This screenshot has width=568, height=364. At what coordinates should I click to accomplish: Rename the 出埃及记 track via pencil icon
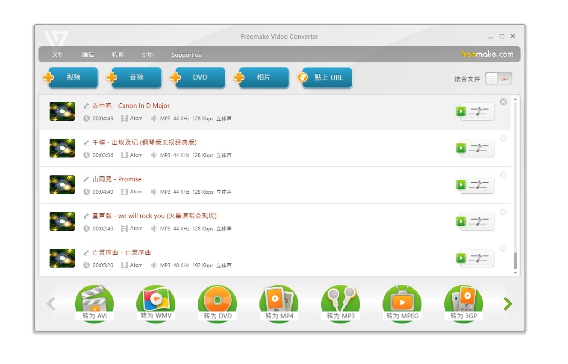click(x=86, y=143)
